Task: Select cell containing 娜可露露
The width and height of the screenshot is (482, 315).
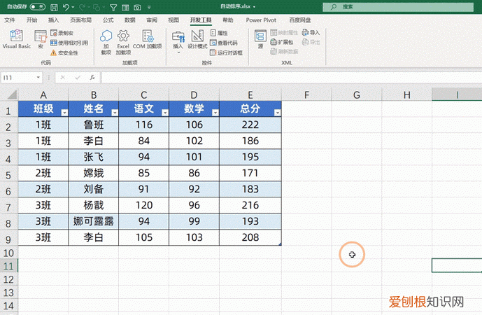Action: coord(94,221)
